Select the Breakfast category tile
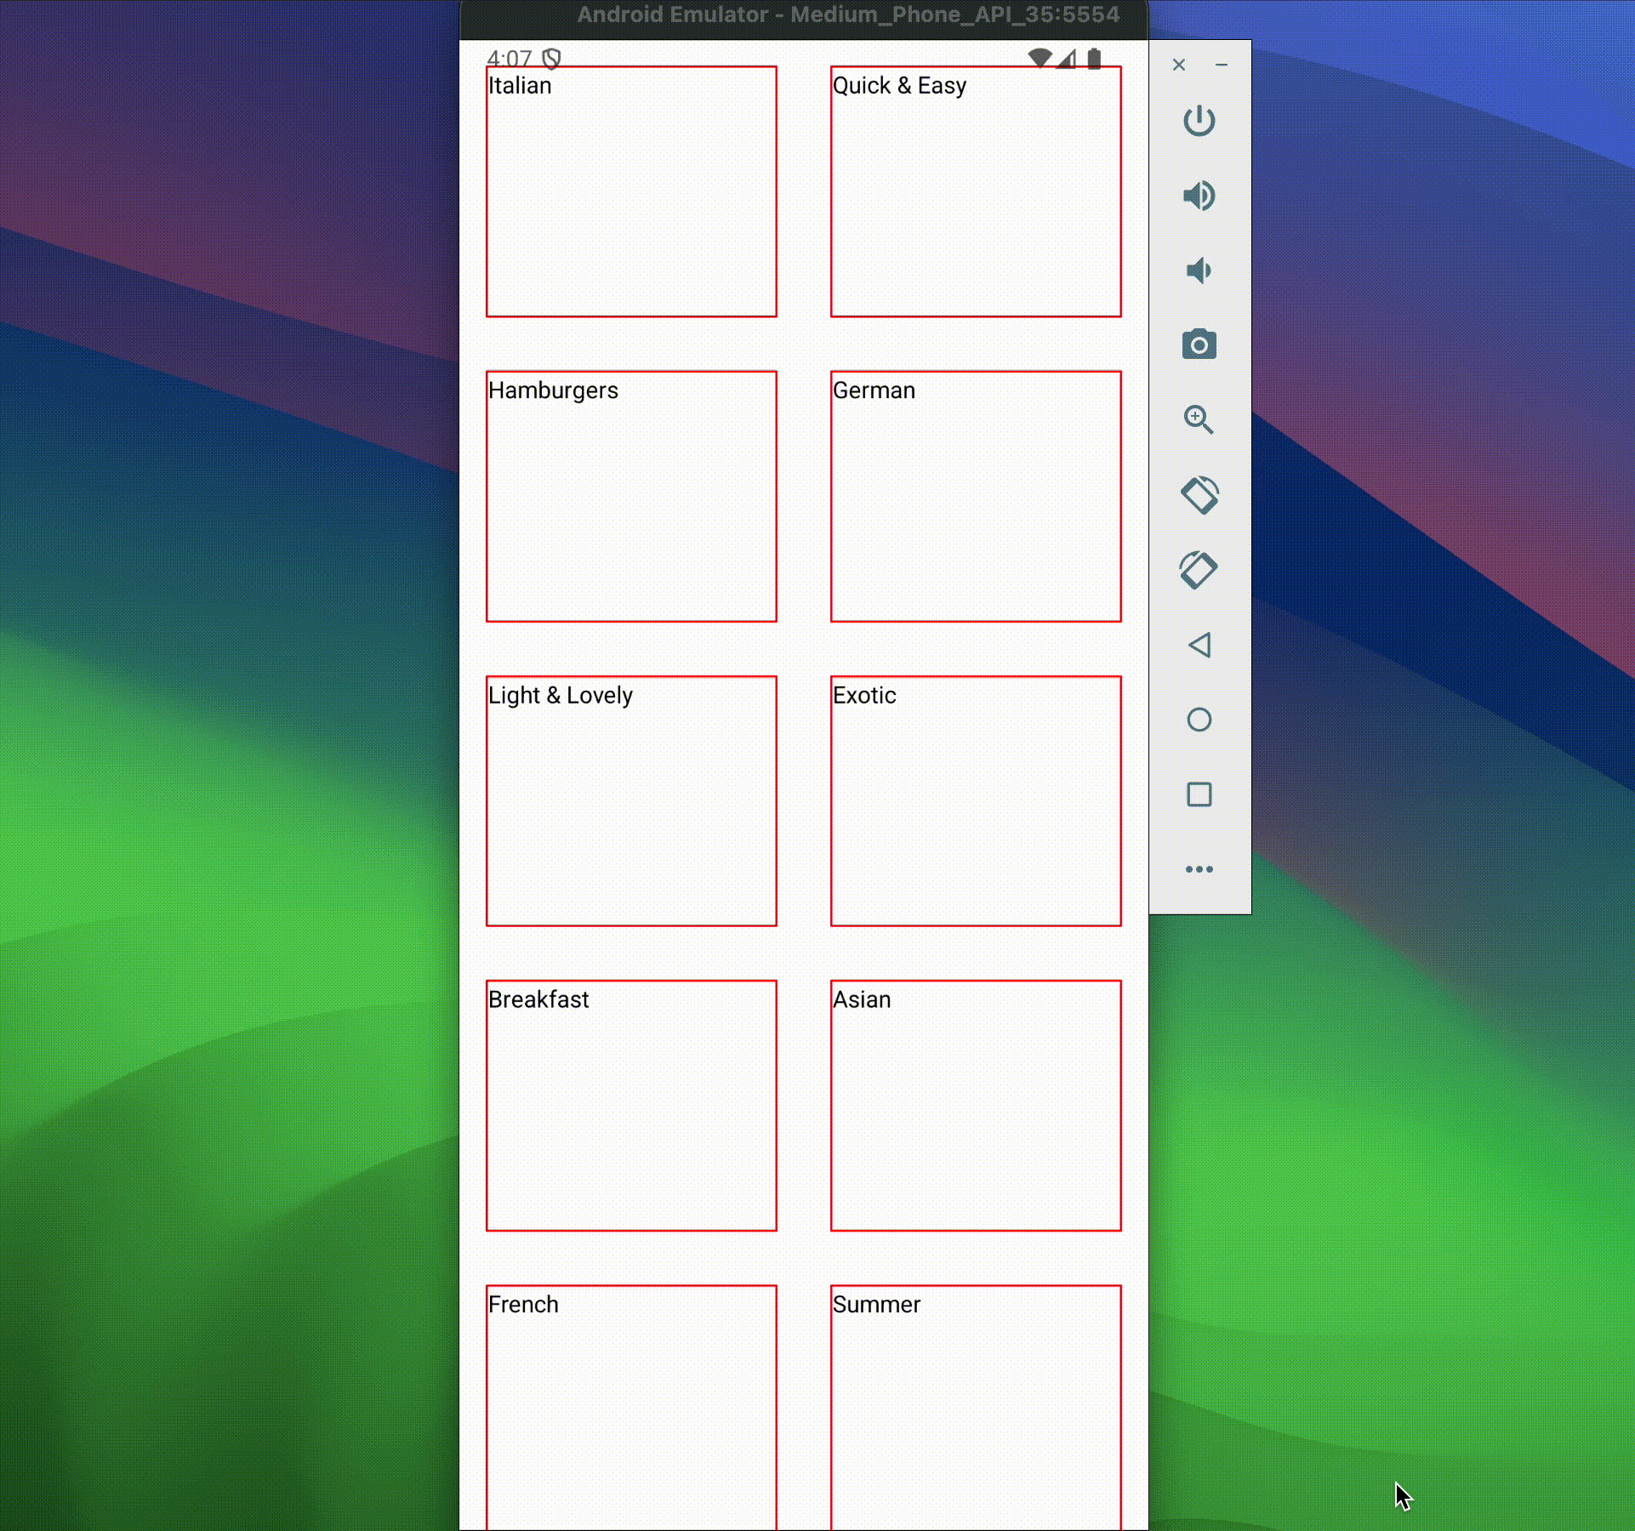The width and height of the screenshot is (1635, 1531). pos(631,1106)
